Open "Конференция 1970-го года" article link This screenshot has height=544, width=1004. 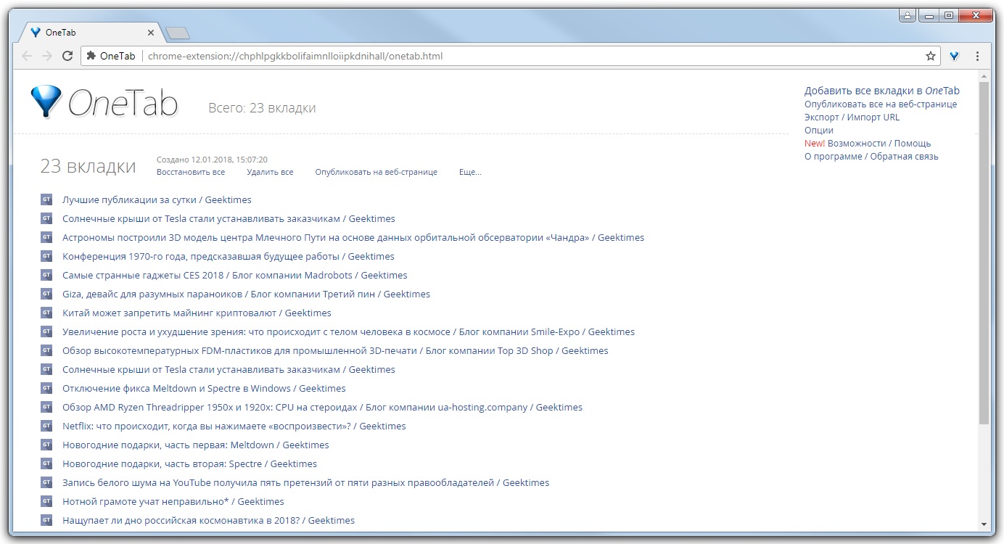(x=229, y=256)
